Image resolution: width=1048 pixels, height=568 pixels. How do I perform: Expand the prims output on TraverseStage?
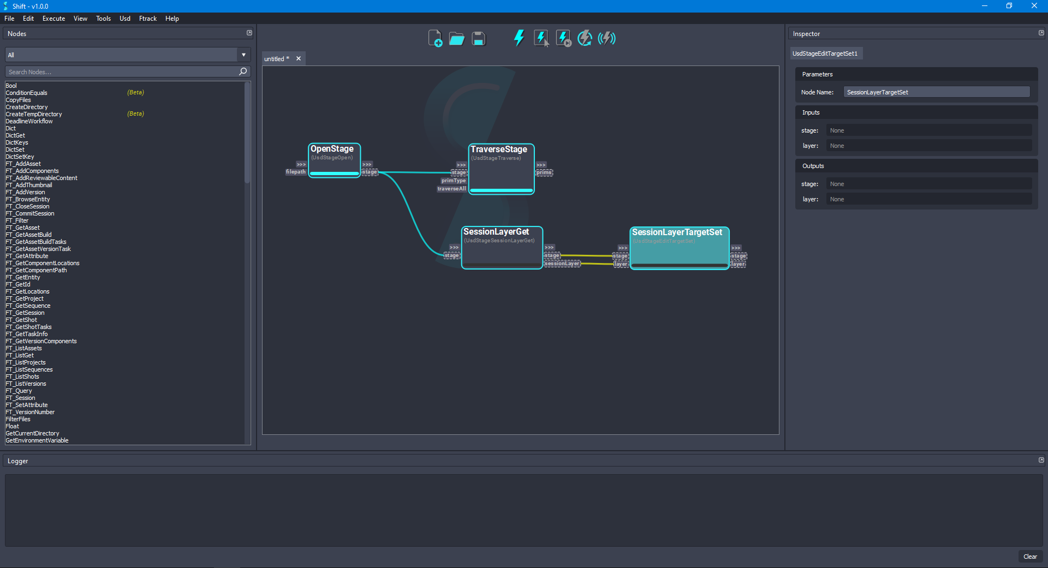[x=544, y=172]
